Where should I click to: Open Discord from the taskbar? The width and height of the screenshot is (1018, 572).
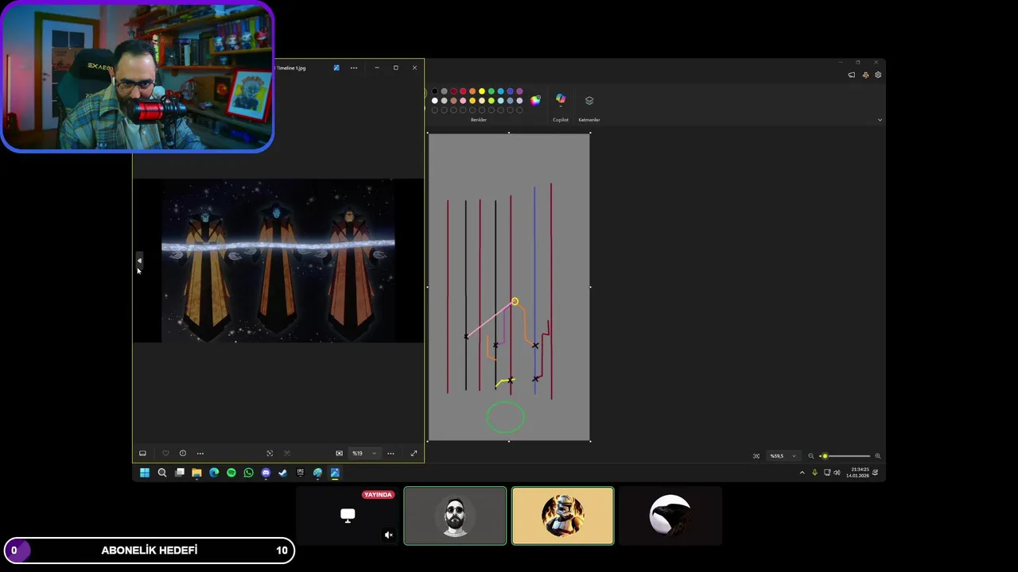click(x=266, y=473)
